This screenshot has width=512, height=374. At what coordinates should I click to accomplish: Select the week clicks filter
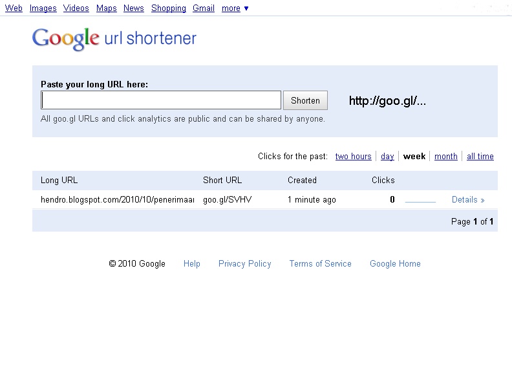(414, 157)
